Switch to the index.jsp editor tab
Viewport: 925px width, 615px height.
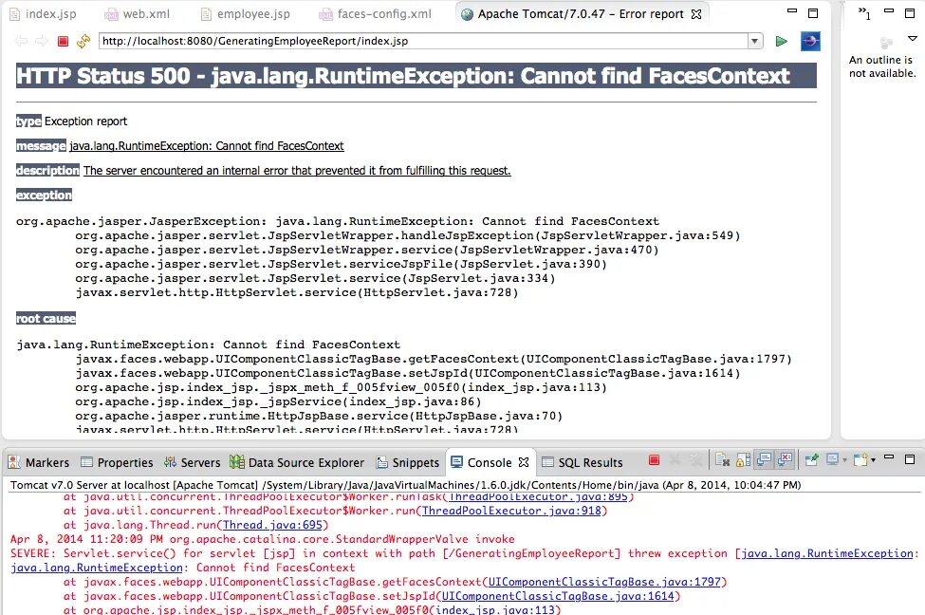coord(43,13)
